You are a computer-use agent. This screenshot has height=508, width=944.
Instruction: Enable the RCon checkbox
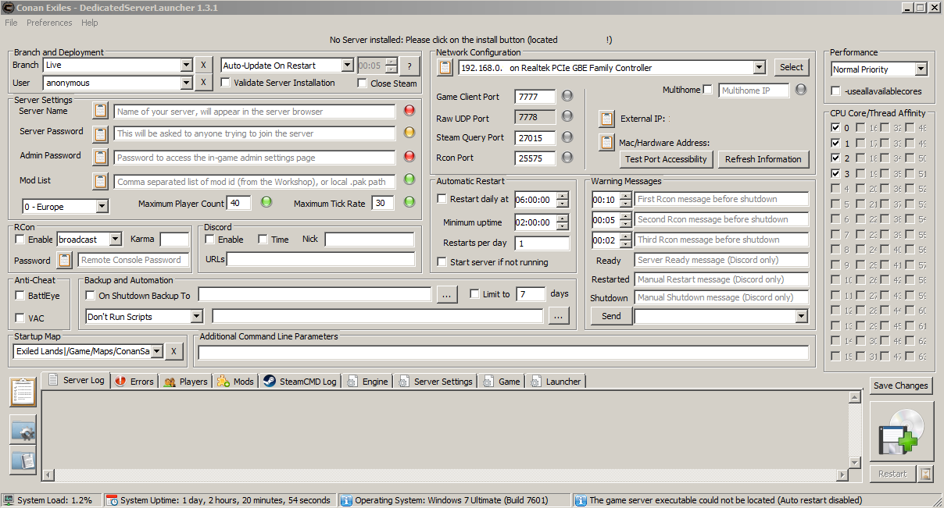(20, 240)
